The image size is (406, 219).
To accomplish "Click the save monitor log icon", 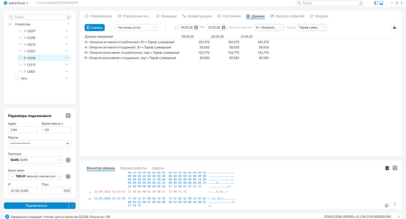I will click(395, 168).
